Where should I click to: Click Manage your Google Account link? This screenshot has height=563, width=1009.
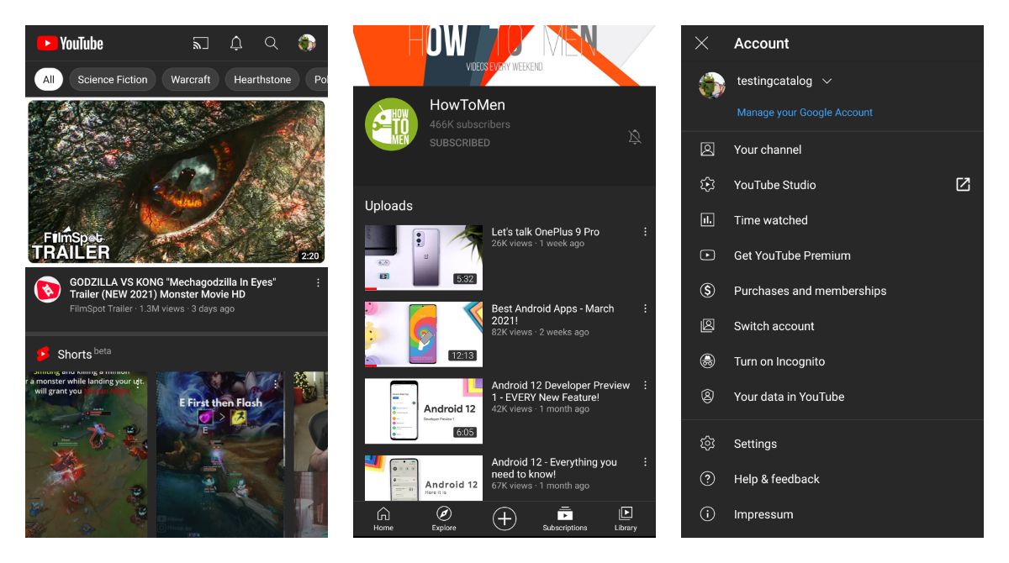click(805, 113)
